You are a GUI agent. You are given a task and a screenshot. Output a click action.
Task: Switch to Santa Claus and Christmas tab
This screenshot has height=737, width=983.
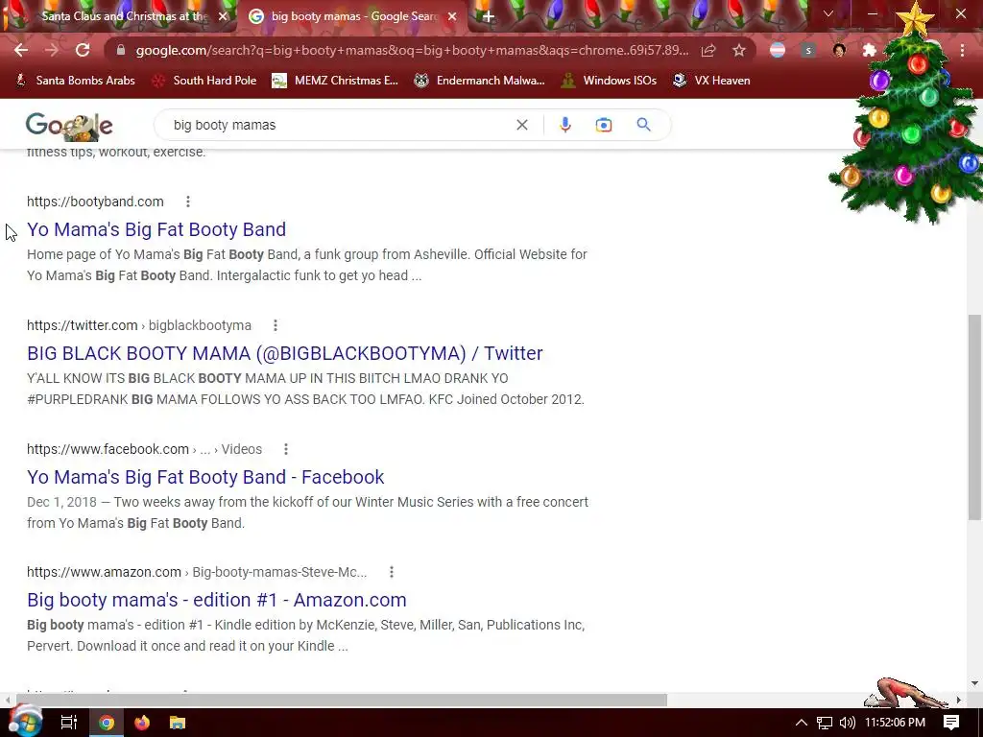coord(124,16)
